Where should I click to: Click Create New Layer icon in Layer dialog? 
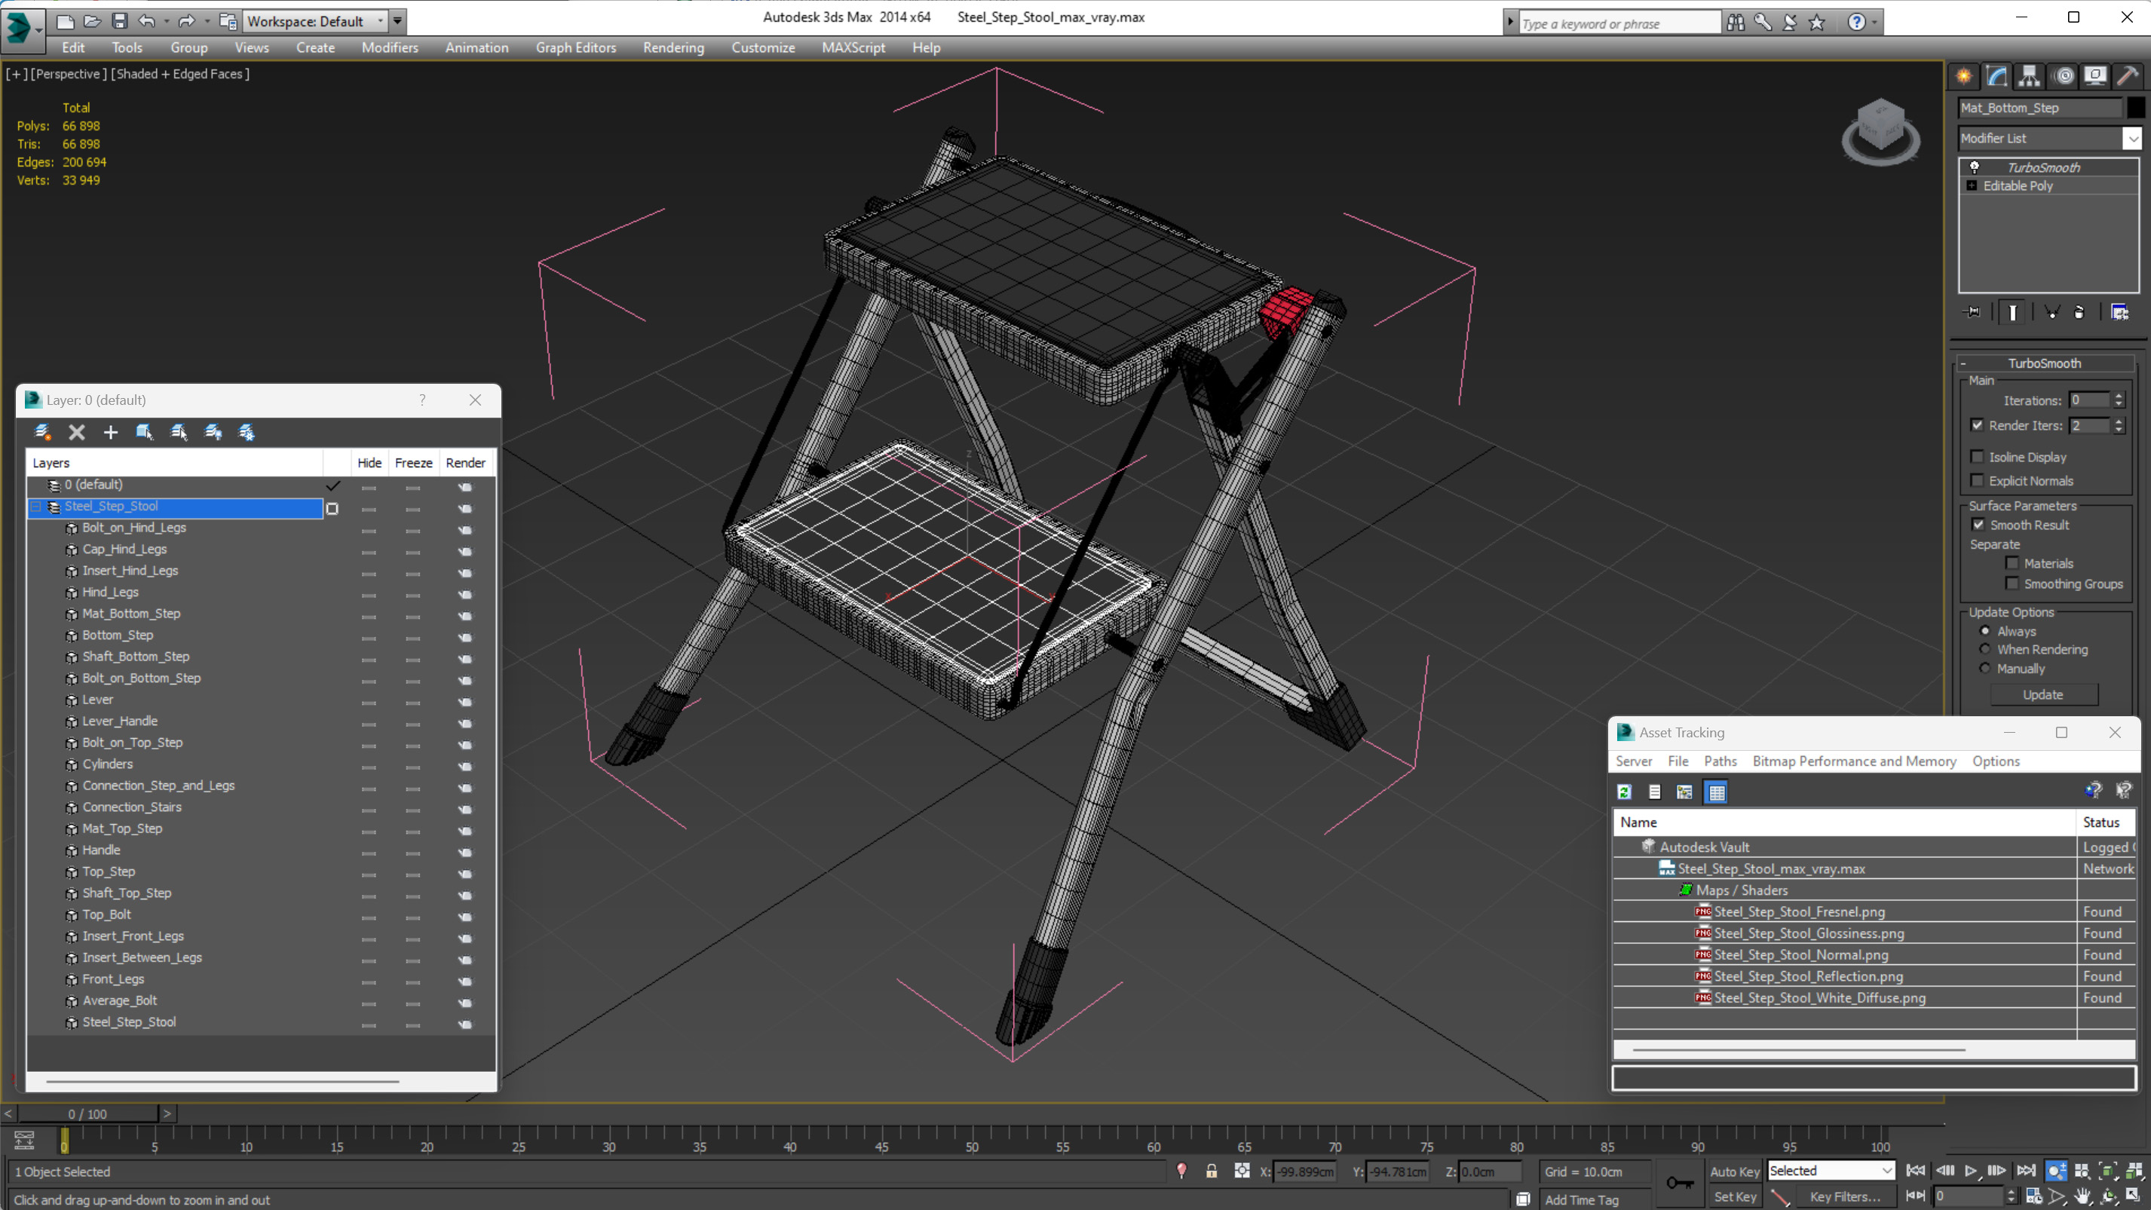click(x=41, y=432)
